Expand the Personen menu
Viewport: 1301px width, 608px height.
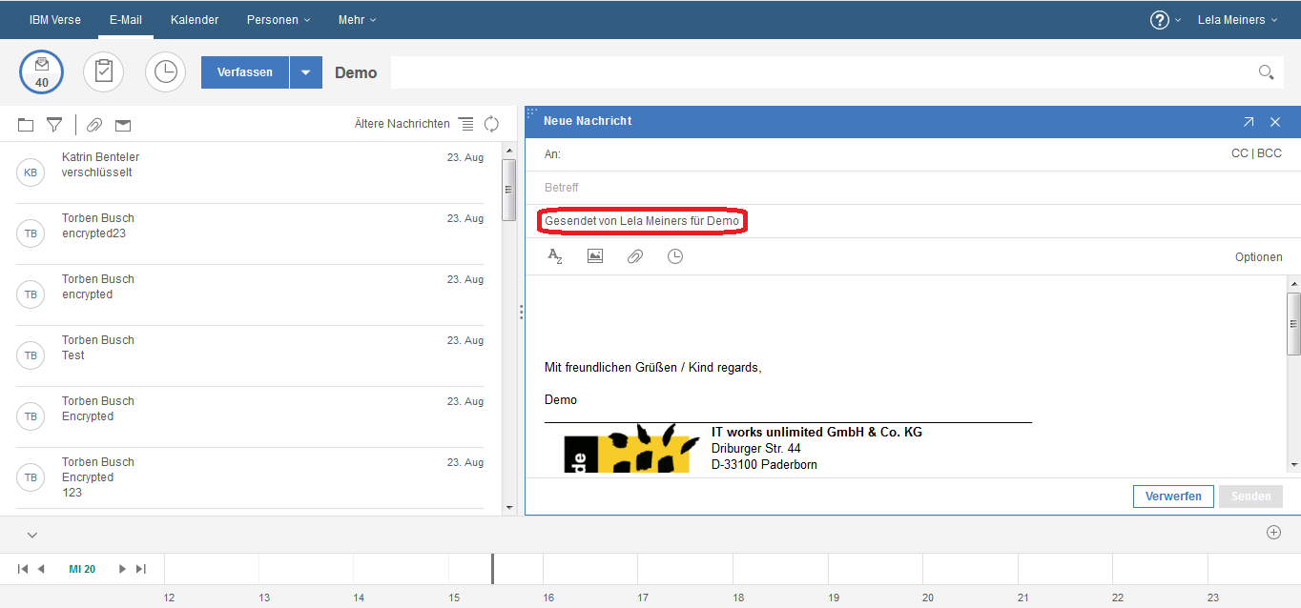click(279, 20)
